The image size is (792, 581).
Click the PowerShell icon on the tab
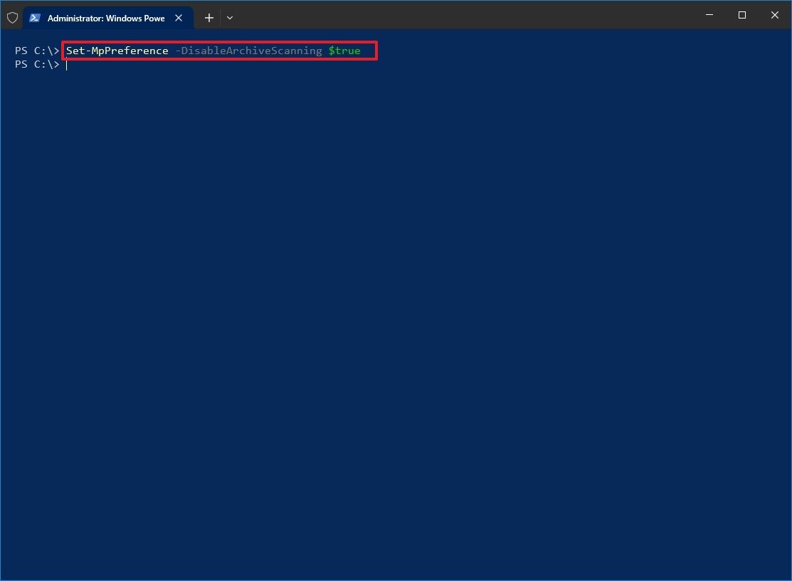[x=35, y=17]
